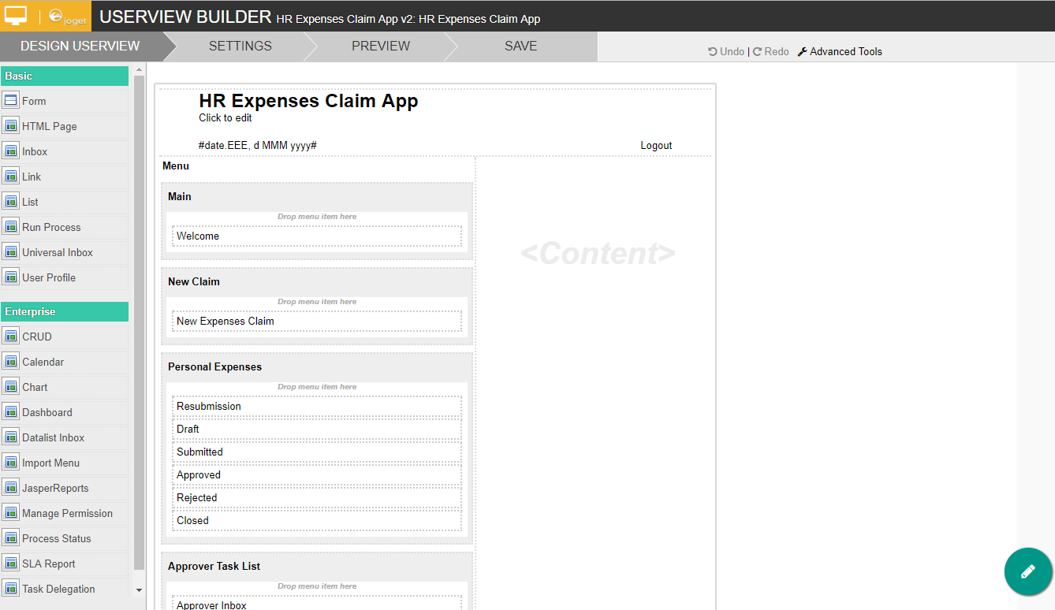1055x610 pixels.
Task: Click the Joget logo icon
Action: pos(67,17)
